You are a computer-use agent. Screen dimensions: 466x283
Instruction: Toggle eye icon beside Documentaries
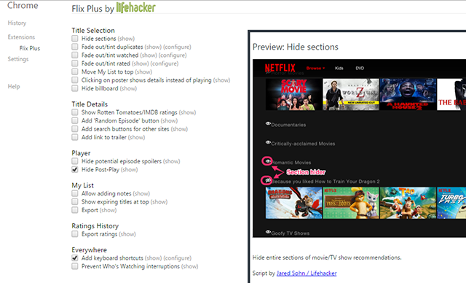point(268,123)
